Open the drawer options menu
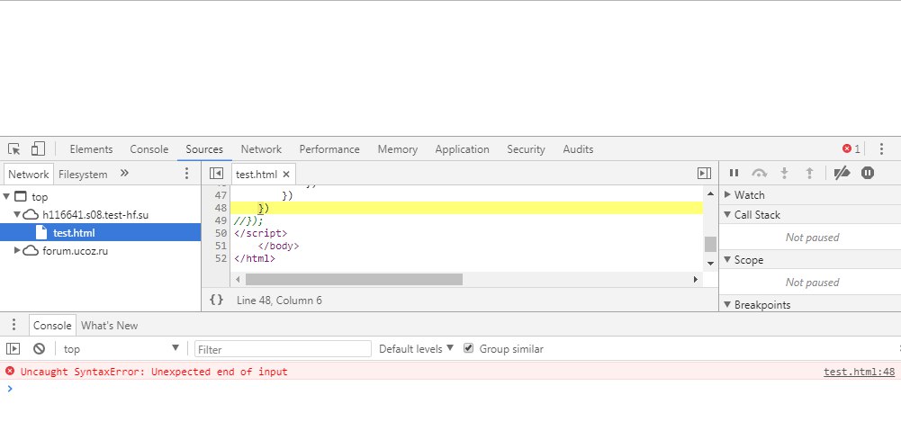901x431 pixels. (x=14, y=325)
